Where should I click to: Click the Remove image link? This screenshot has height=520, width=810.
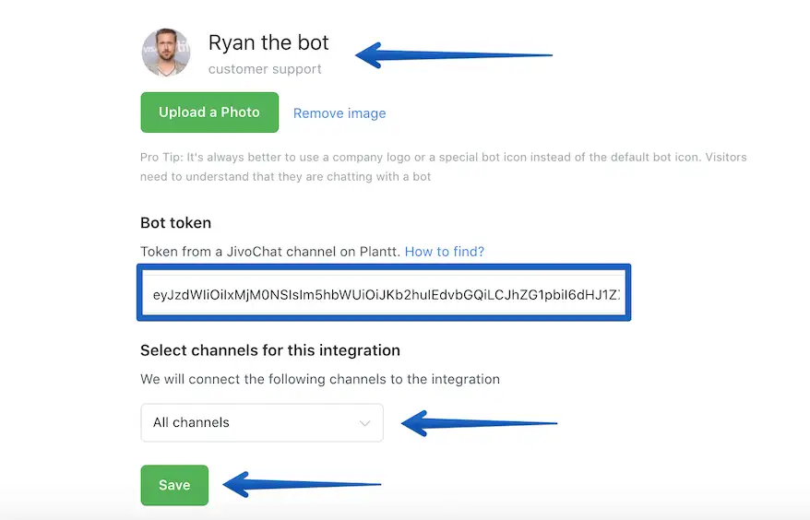pyautogui.click(x=339, y=113)
